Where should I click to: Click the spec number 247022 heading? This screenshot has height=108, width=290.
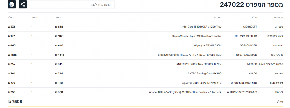pyautogui.click(x=251, y=5)
